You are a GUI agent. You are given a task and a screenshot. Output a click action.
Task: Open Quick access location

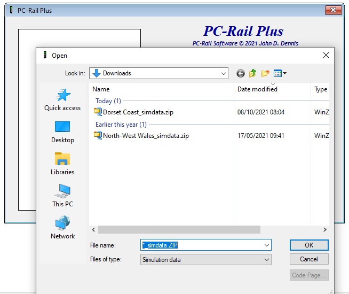62,100
